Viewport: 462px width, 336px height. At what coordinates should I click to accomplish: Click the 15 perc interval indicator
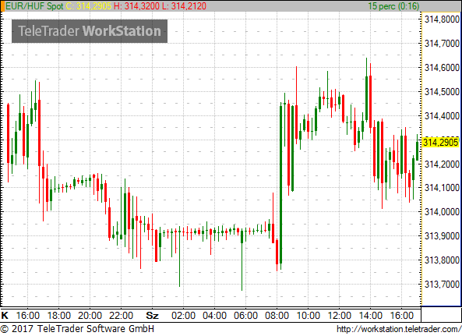(393, 6)
